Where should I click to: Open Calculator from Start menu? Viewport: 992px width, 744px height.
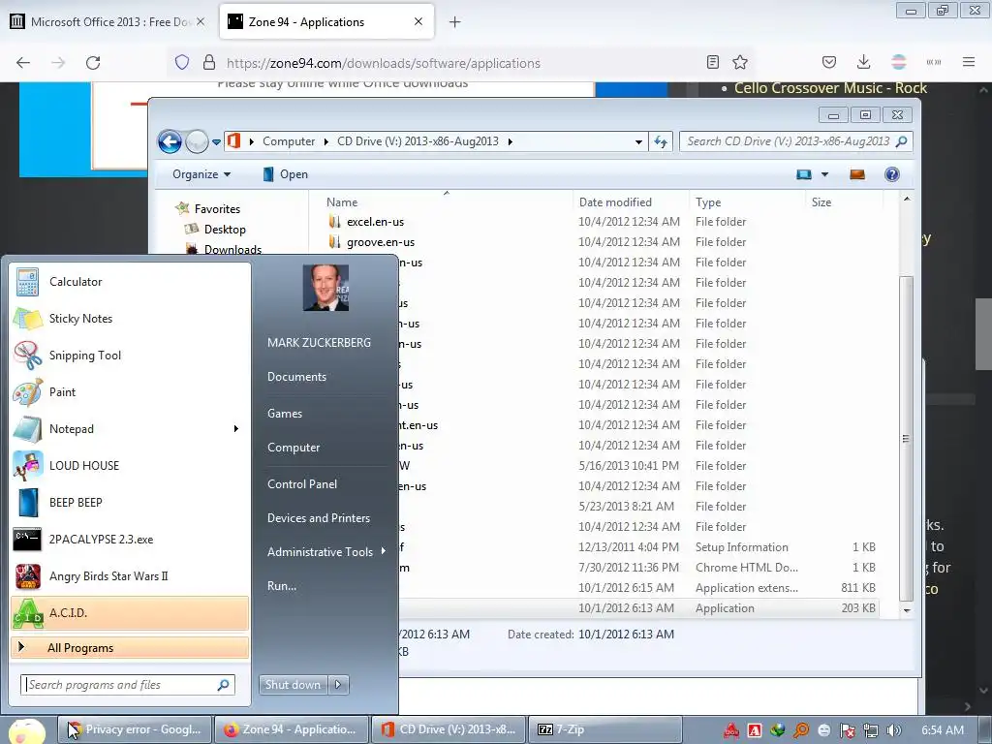coord(130,282)
